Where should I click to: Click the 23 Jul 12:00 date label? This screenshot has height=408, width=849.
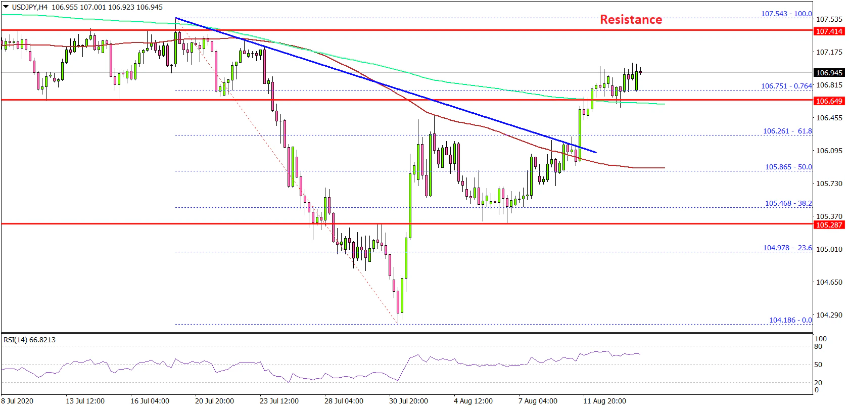279,401
